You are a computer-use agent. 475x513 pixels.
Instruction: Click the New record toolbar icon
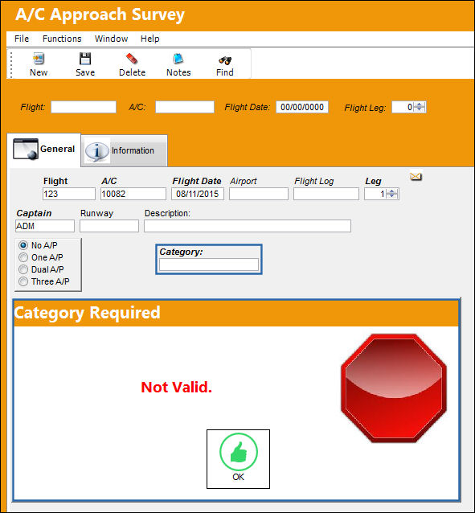(39, 59)
